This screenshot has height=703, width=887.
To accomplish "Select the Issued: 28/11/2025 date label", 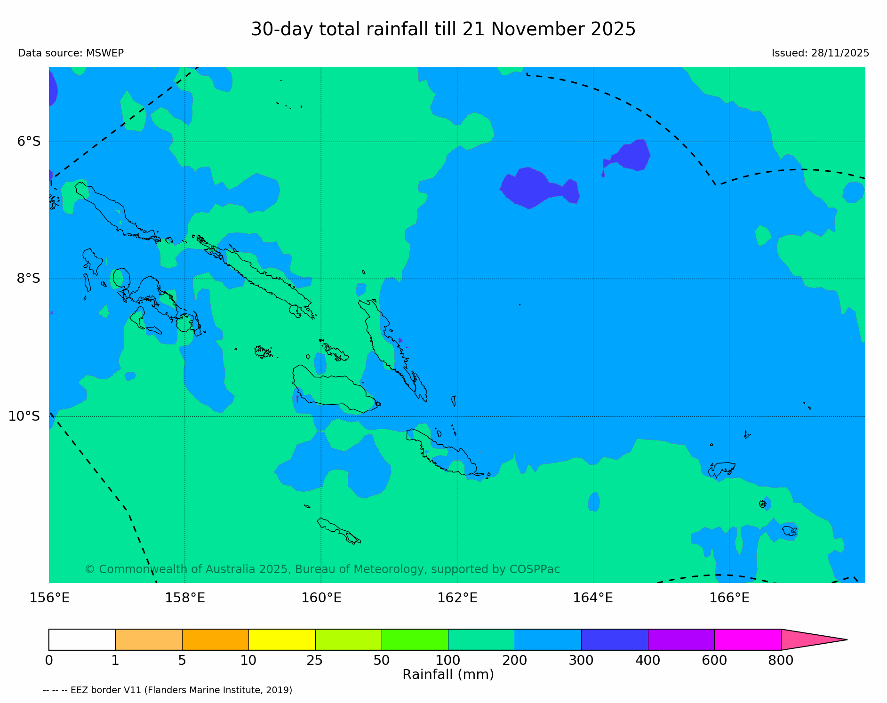I will pyautogui.click(x=820, y=53).
